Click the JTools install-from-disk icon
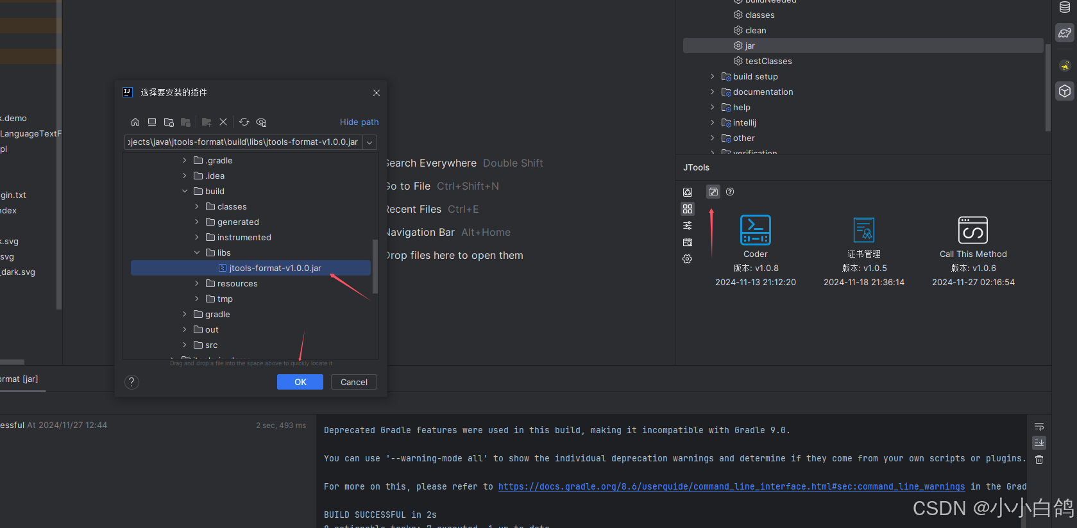 tap(713, 192)
